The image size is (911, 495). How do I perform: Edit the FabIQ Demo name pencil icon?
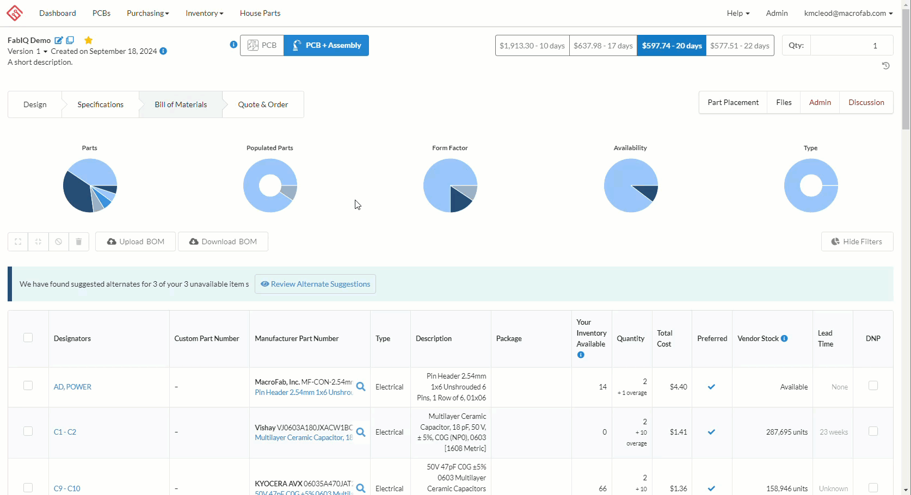click(x=59, y=40)
